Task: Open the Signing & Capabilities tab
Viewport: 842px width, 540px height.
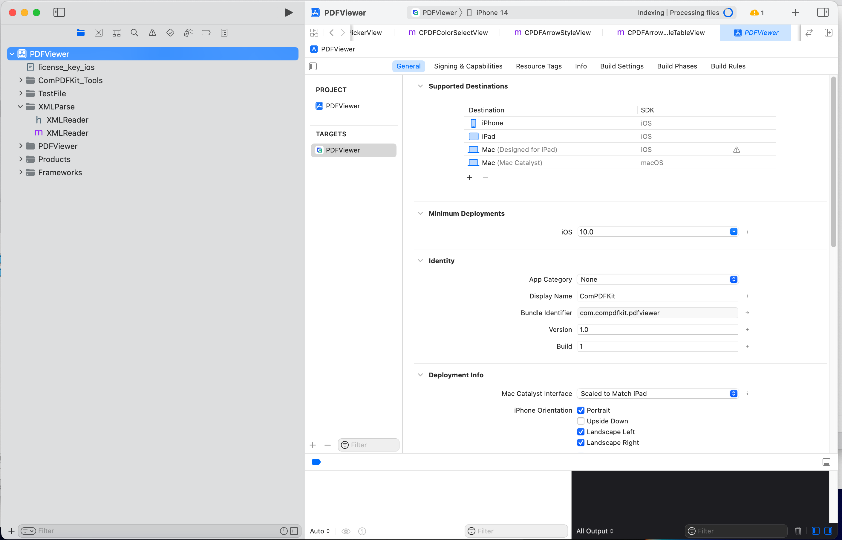Action: click(468, 66)
